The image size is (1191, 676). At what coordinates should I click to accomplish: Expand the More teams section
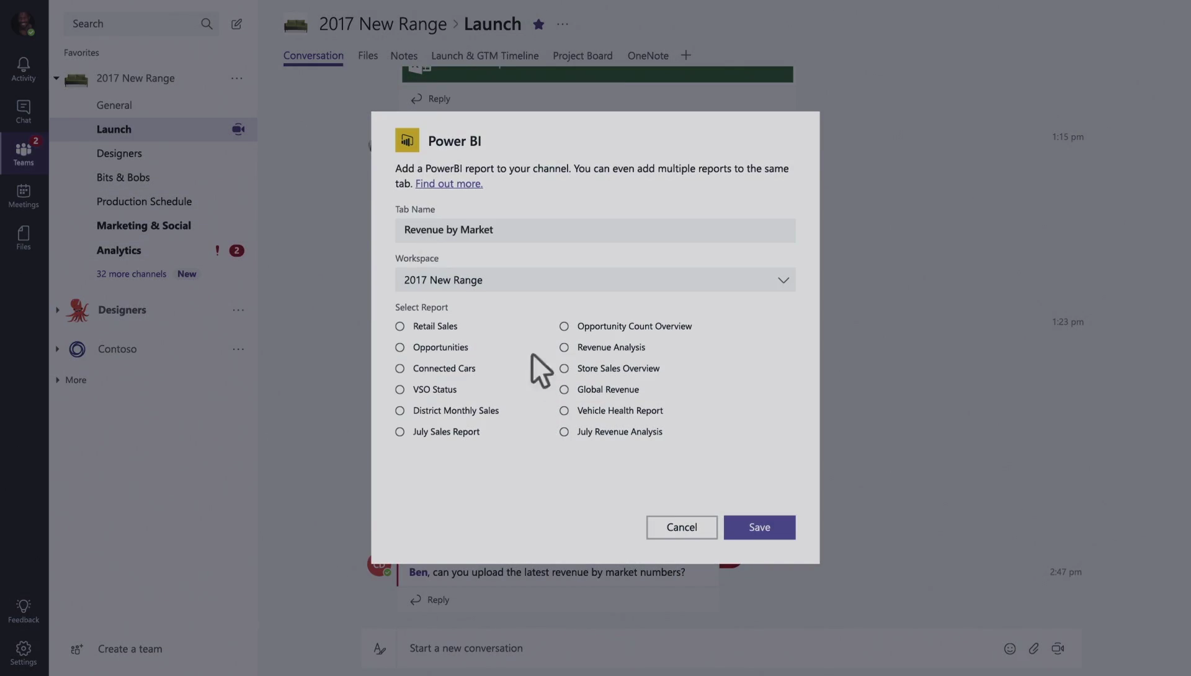57,380
